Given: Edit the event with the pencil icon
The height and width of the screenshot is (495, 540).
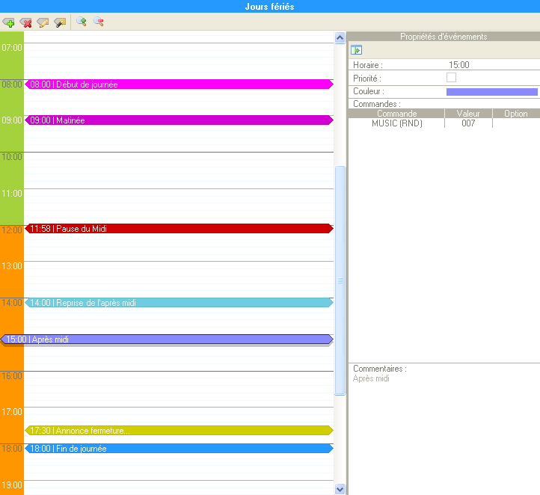Looking at the screenshot, I should pos(43,22).
